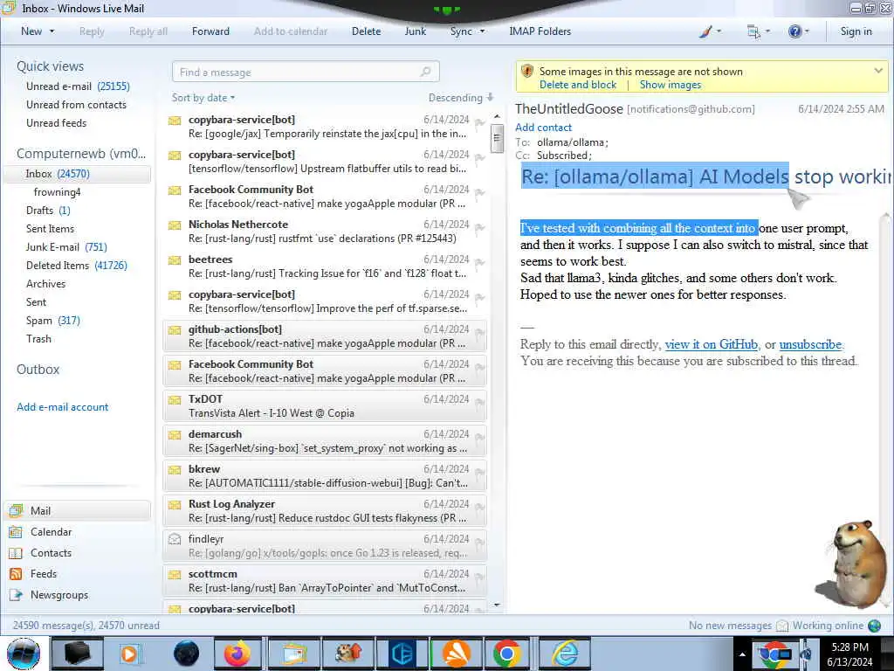The width and height of the screenshot is (894, 671).
Task: Click the security shield warning icon
Action: click(x=526, y=72)
